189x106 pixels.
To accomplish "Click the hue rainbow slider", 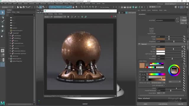I will [157, 74].
